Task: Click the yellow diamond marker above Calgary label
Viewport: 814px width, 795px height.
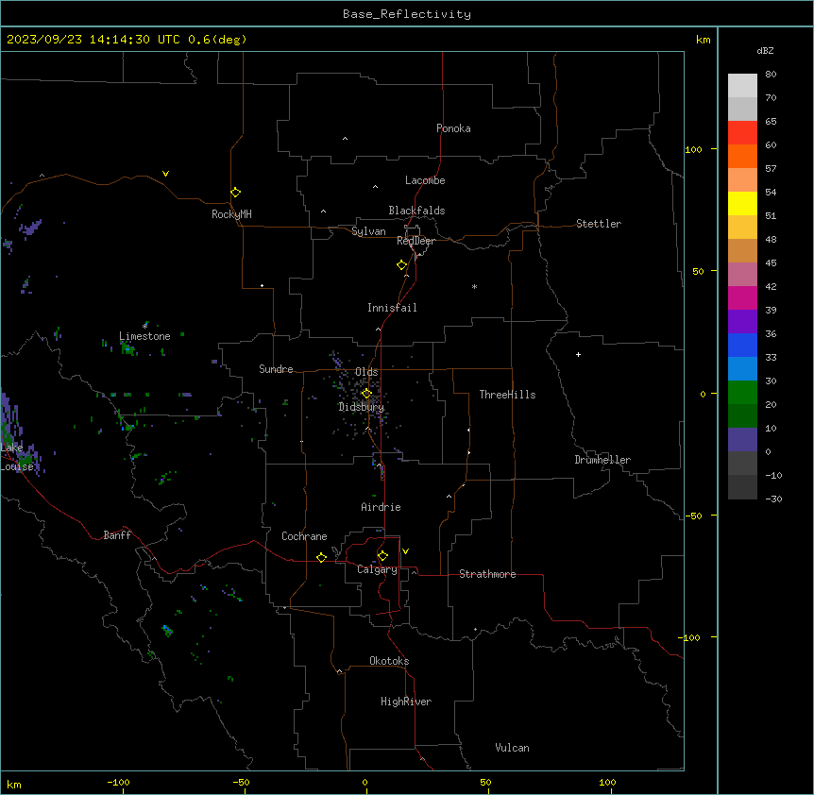Action: tap(382, 556)
